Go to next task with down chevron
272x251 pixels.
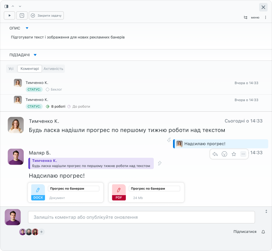pyautogui.click(x=20, y=6)
